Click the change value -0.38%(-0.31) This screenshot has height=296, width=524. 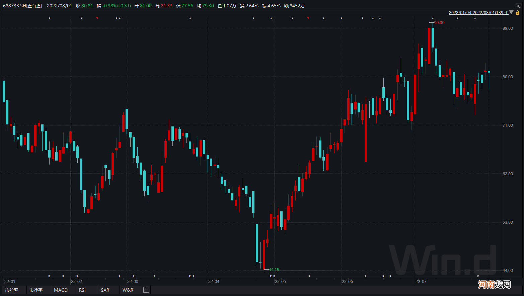tap(114, 6)
